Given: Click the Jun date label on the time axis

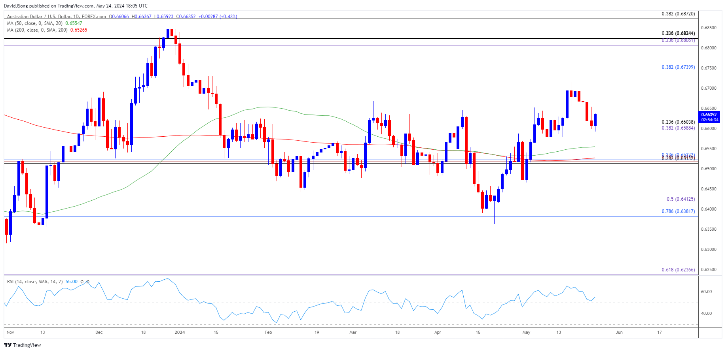Looking at the screenshot, I should click(x=619, y=332).
